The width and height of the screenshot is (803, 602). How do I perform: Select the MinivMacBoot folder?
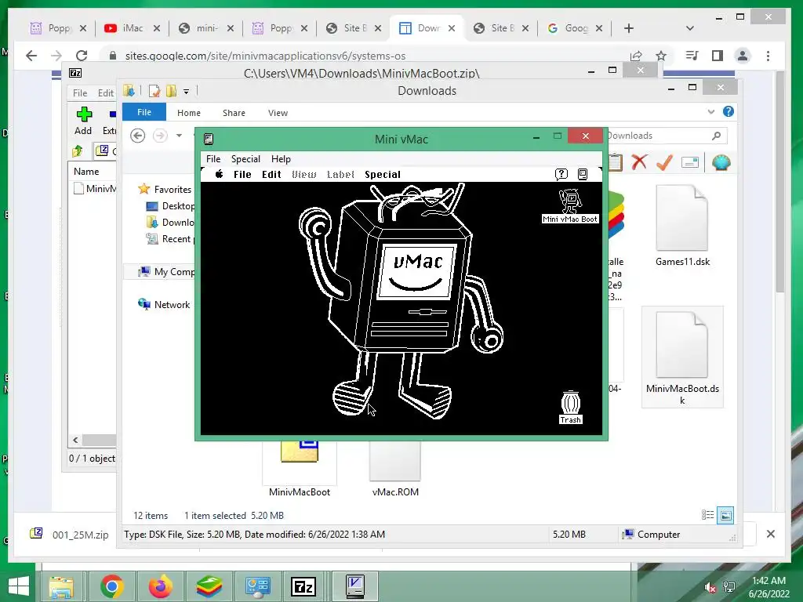(300, 469)
